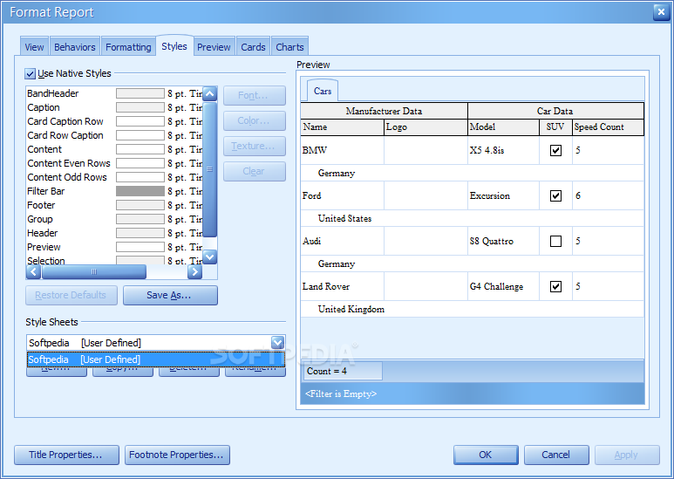The height and width of the screenshot is (479, 674).
Task: Click the Cancel button
Action: 556,455
